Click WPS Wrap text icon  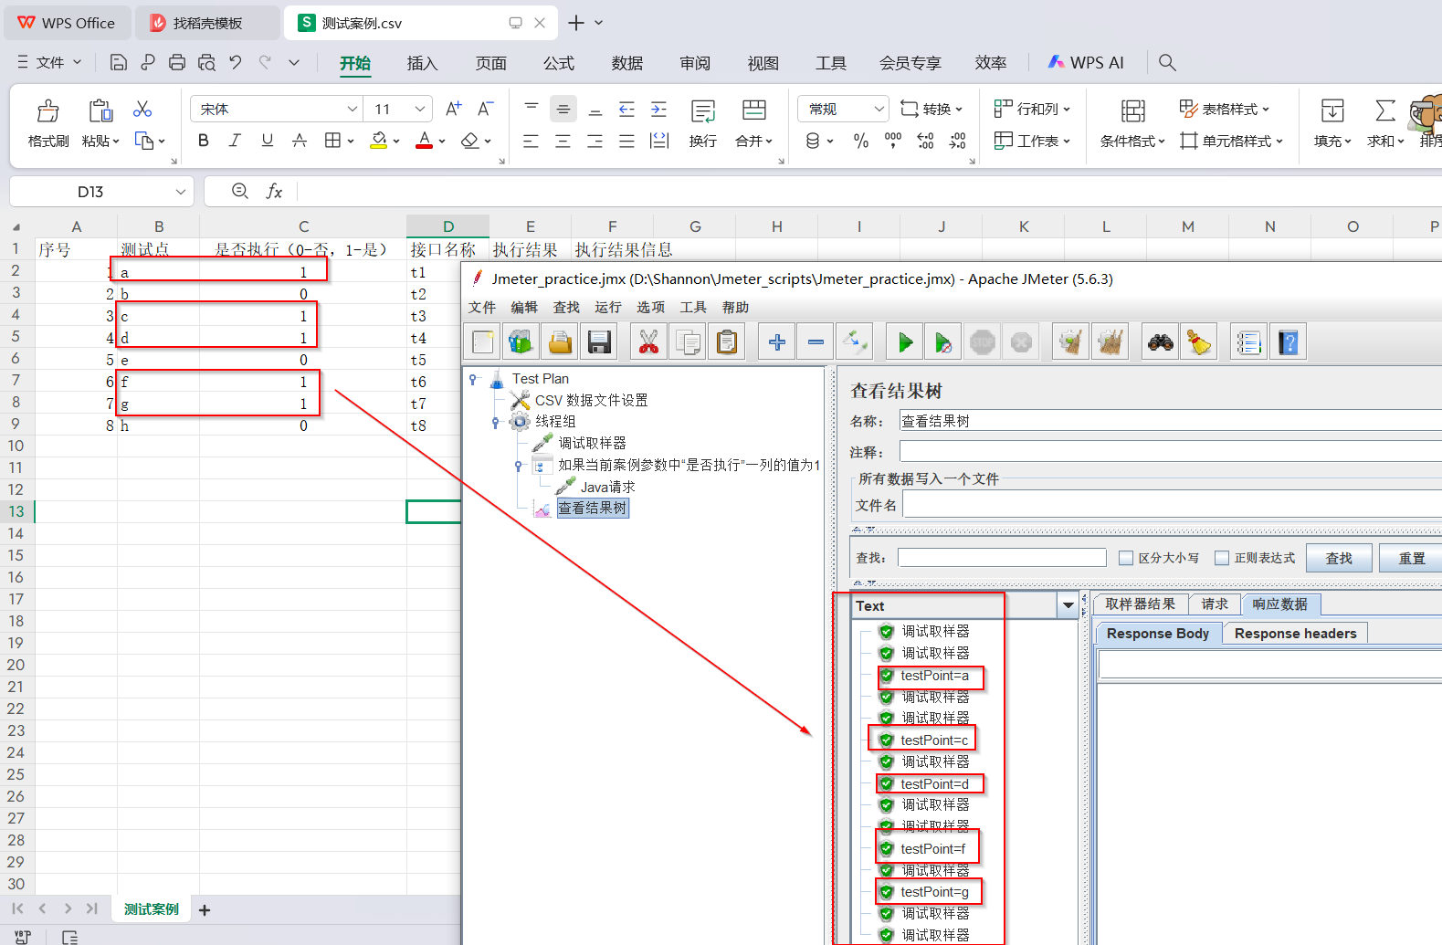703,122
